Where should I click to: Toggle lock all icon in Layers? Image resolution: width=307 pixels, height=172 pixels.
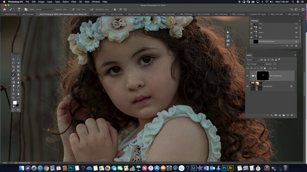pos(265,68)
